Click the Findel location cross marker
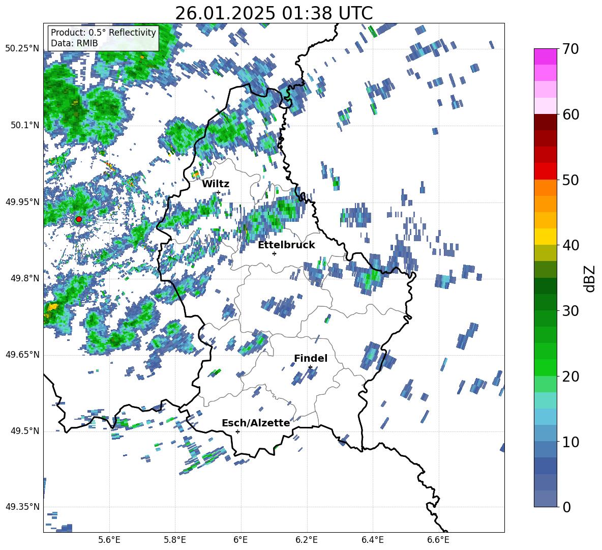 310,367
